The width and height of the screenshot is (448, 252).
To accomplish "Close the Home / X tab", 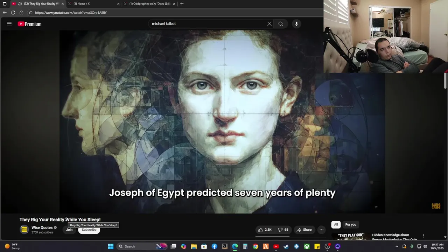I will pyautogui.click(x=118, y=4).
